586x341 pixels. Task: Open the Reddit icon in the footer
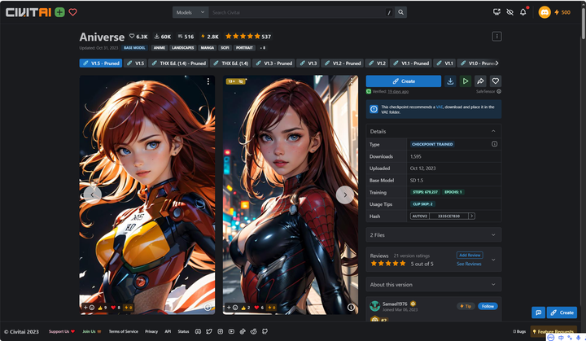[254, 332]
